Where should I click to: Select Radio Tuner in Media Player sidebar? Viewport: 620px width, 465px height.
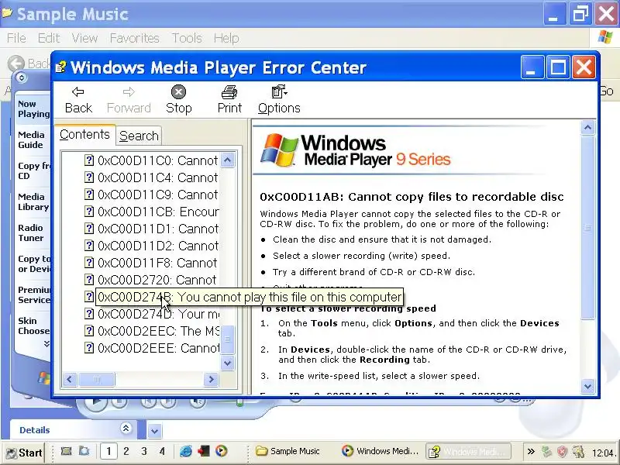click(33, 233)
